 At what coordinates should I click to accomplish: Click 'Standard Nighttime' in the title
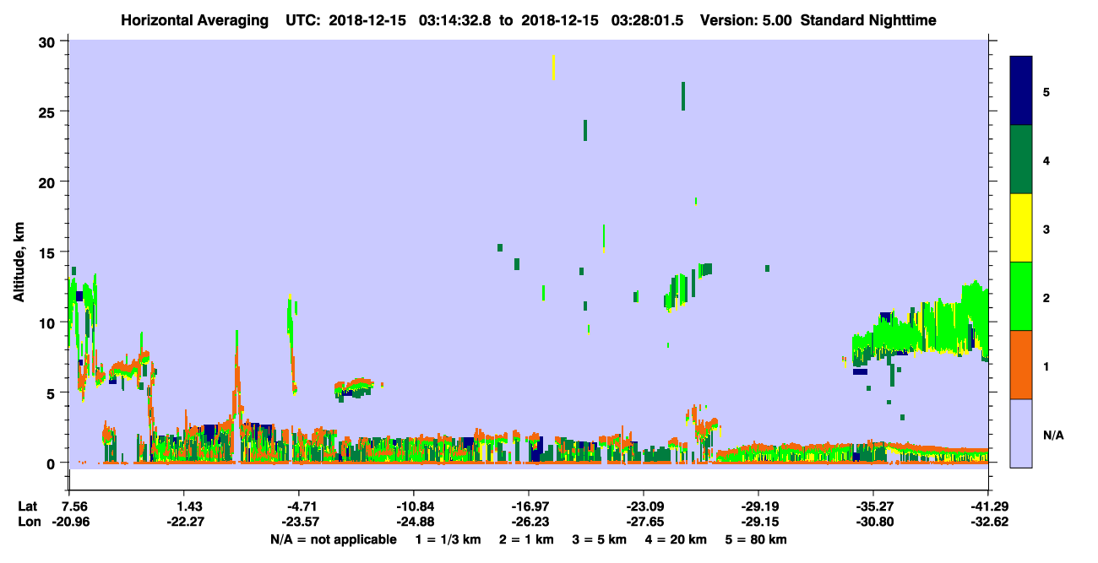[868, 20]
